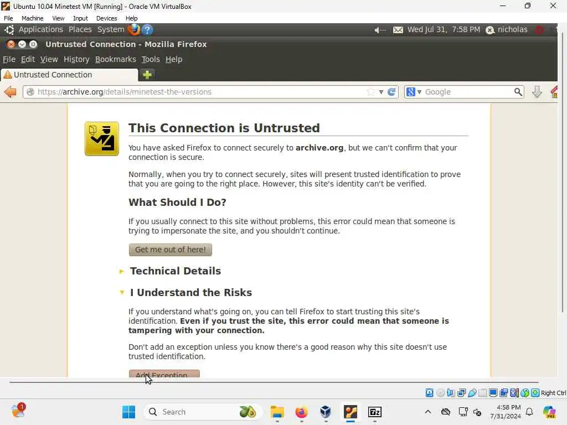The image size is (567, 425).
Task: Open the help icon in the Ubuntu panel
Action: (x=147, y=30)
